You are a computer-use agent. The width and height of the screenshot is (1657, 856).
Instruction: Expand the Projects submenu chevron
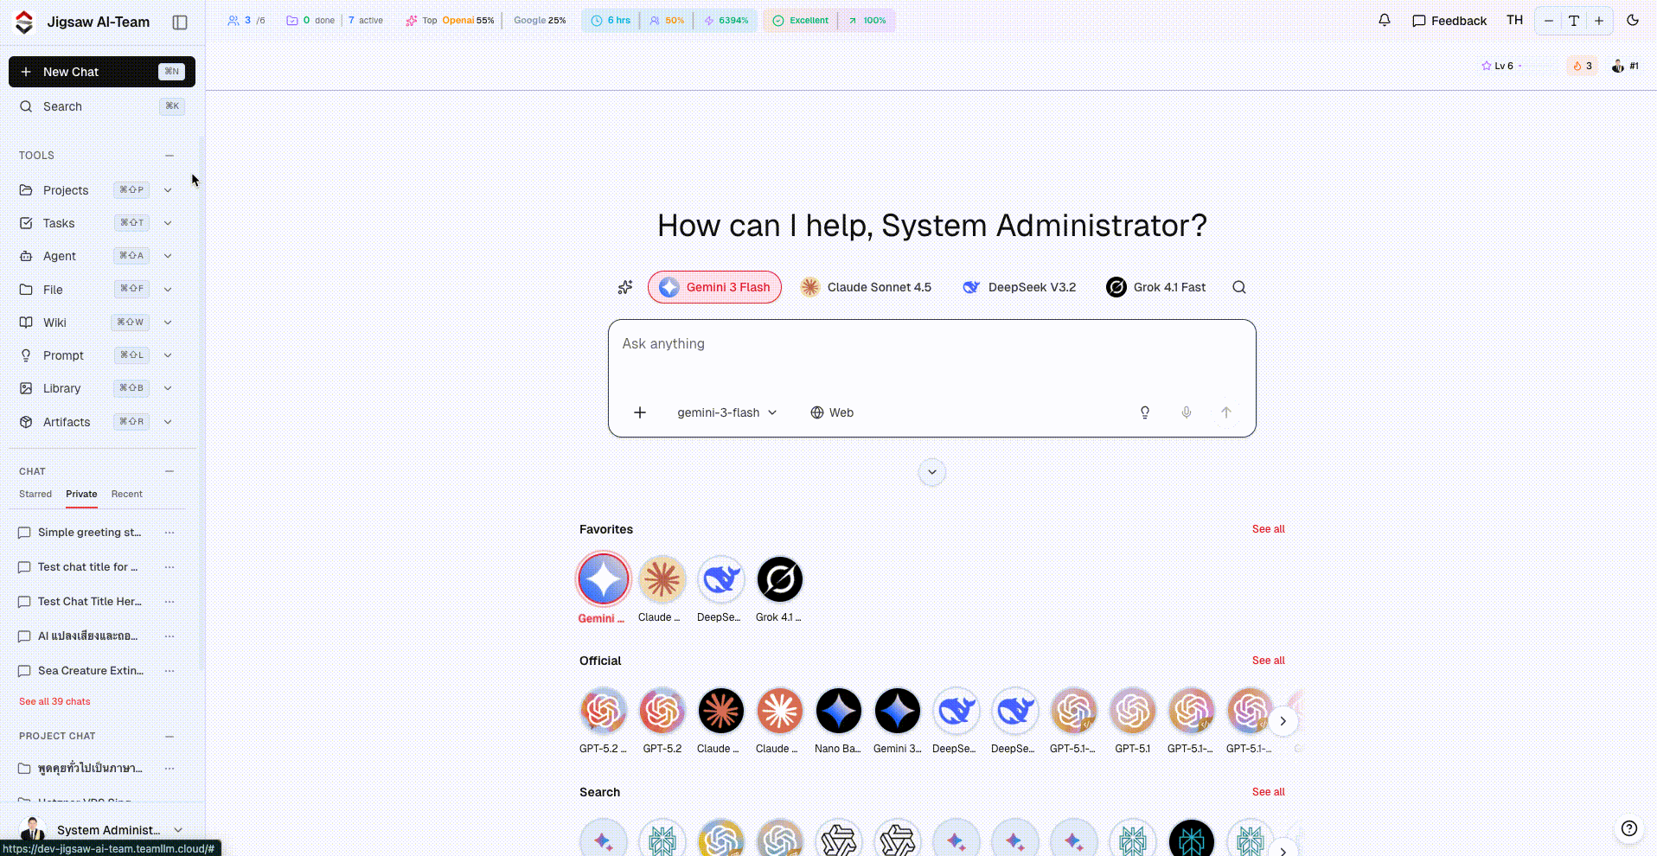click(x=168, y=190)
